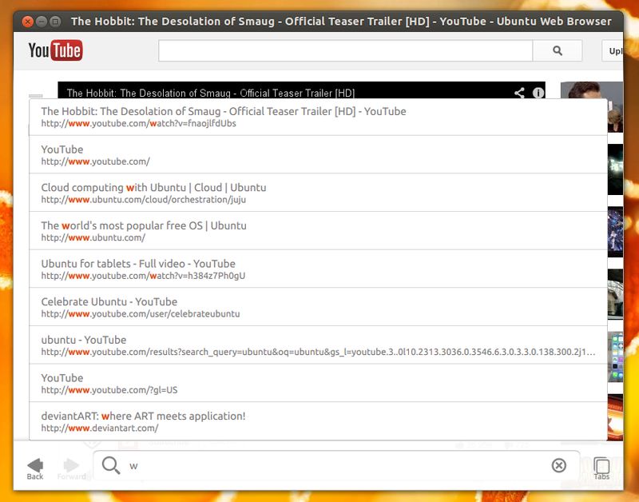Open the Hobbit teaser trailer suggestion
Viewport: 639px width, 502px height.
tap(318, 117)
